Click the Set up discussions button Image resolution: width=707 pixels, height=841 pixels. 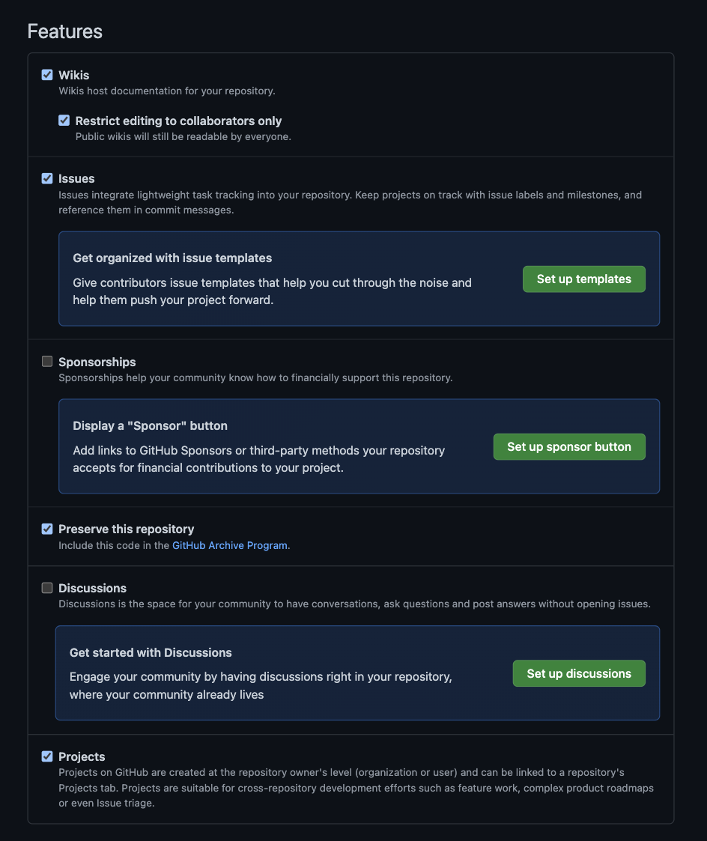(578, 673)
